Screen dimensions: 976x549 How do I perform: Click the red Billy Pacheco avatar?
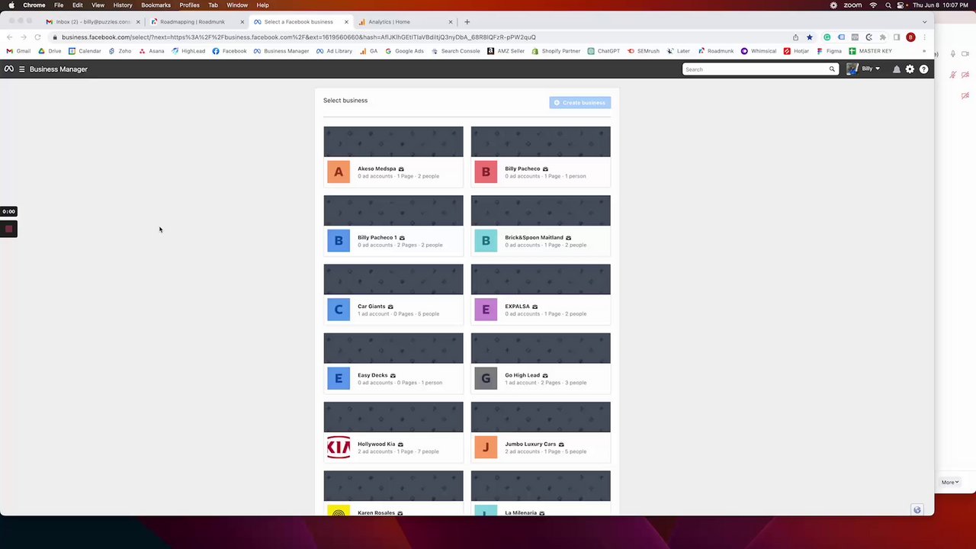click(x=486, y=172)
